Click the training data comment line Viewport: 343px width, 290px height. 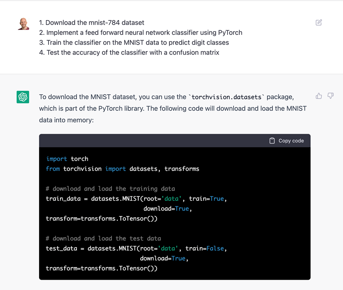pos(110,188)
